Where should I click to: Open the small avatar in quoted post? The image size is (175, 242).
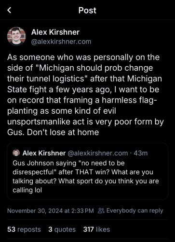pyautogui.click(x=16, y=153)
